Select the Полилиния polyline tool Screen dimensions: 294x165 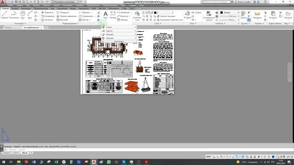[x=14, y=15]
